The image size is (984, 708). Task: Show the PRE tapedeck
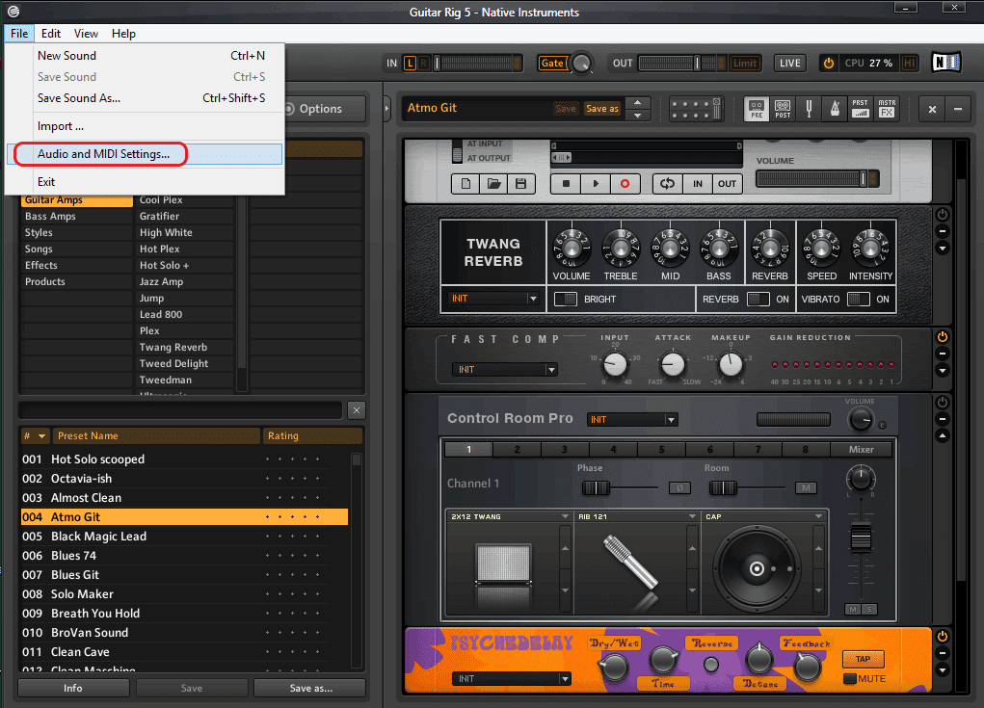(x=757, y=109)
